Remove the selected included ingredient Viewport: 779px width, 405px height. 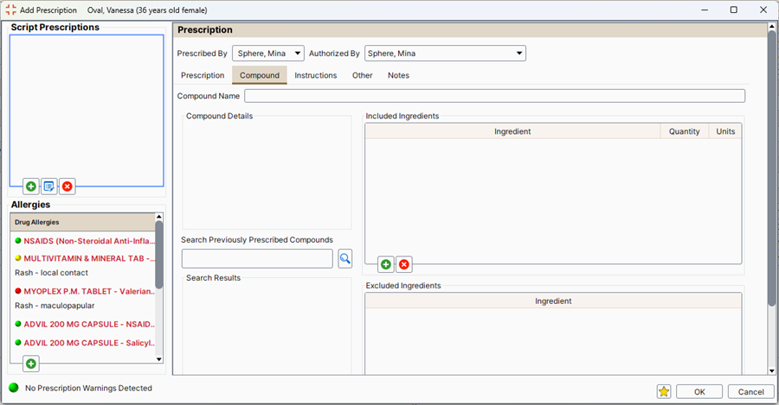click(404, 264)
